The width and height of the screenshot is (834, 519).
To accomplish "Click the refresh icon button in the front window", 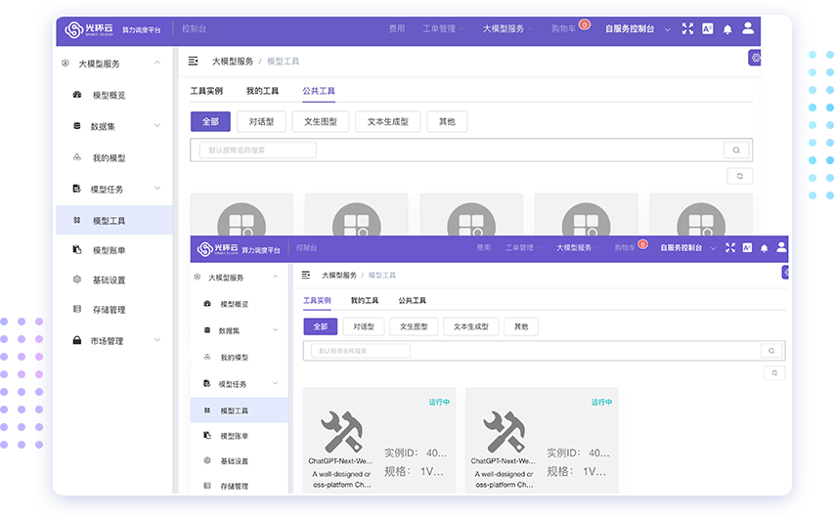I will pyautogui.click(x=773, y=373).
